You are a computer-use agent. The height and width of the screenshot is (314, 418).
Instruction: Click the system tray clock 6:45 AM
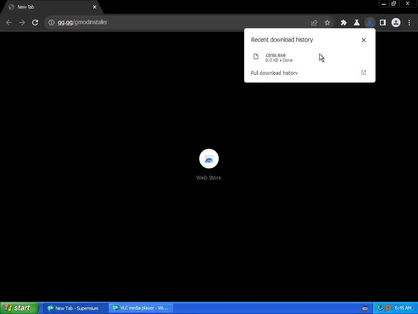(403, 308)
